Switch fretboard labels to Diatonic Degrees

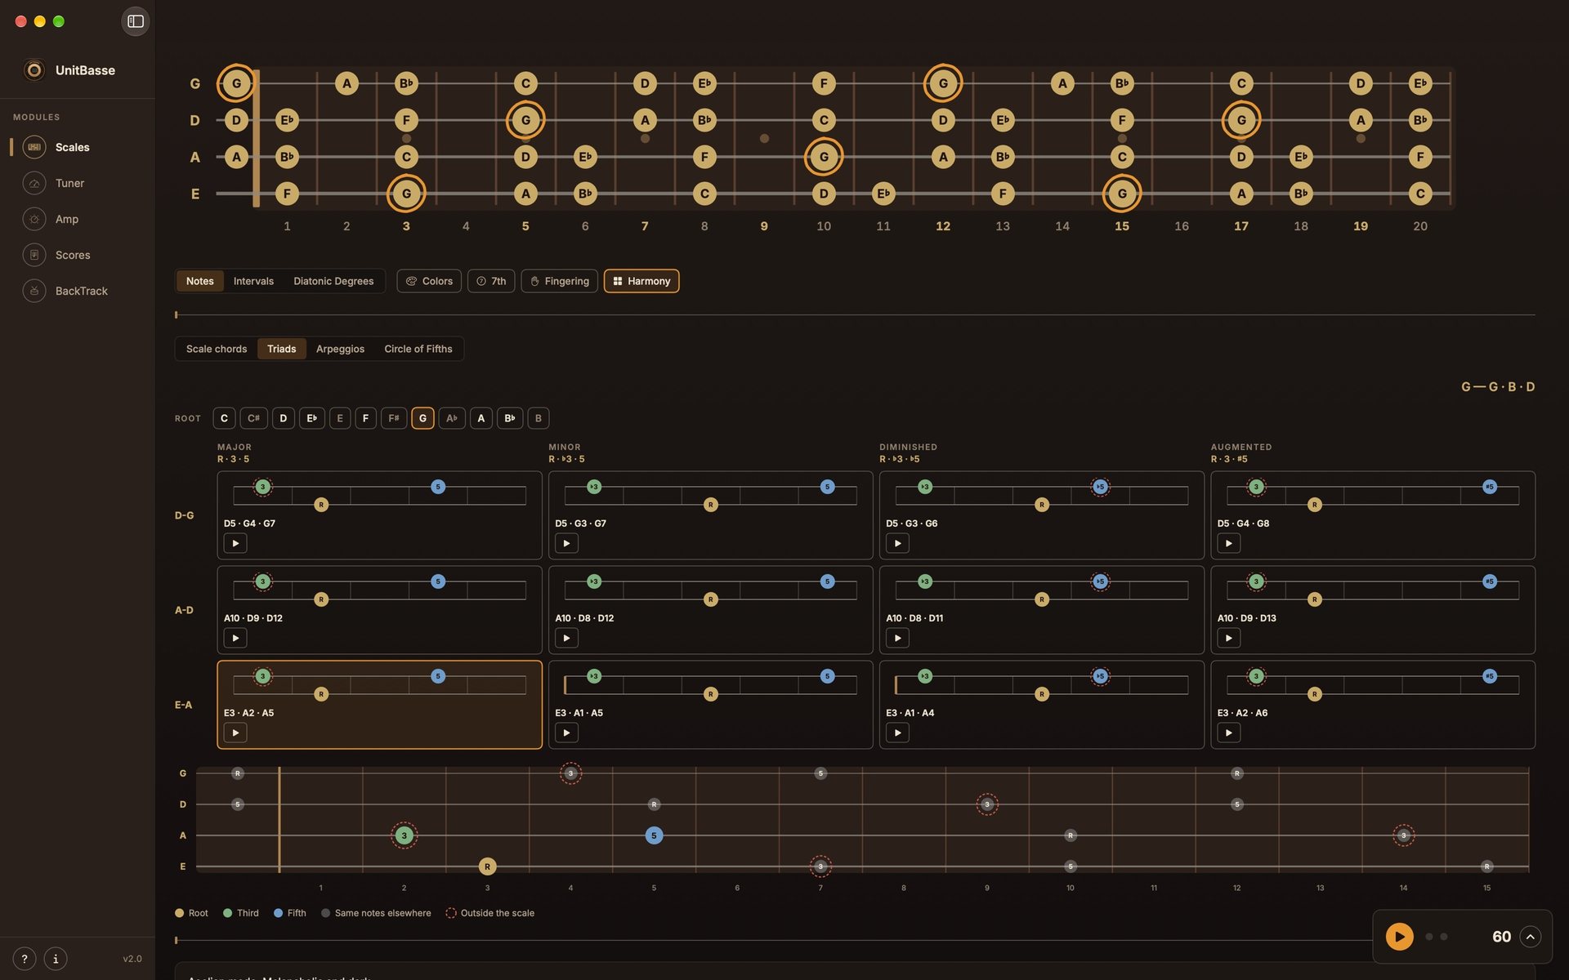[x=333, y=281]
